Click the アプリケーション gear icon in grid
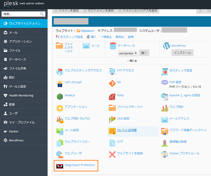Viewport: 211px width, 176px height. [x=60, y=108]
